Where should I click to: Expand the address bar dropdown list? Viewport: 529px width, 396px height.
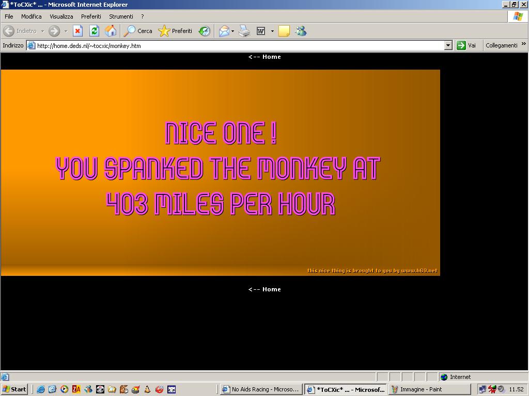coord(448,45)
